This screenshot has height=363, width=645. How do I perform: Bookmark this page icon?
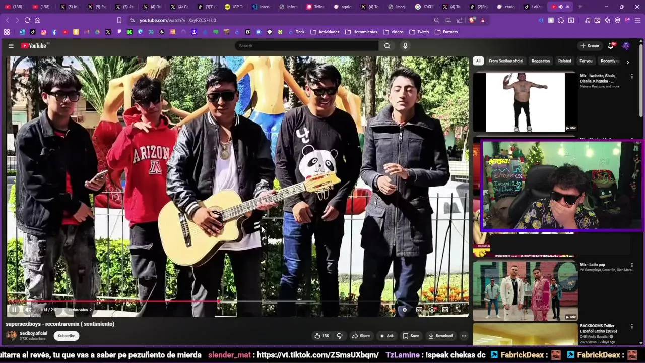119,20
